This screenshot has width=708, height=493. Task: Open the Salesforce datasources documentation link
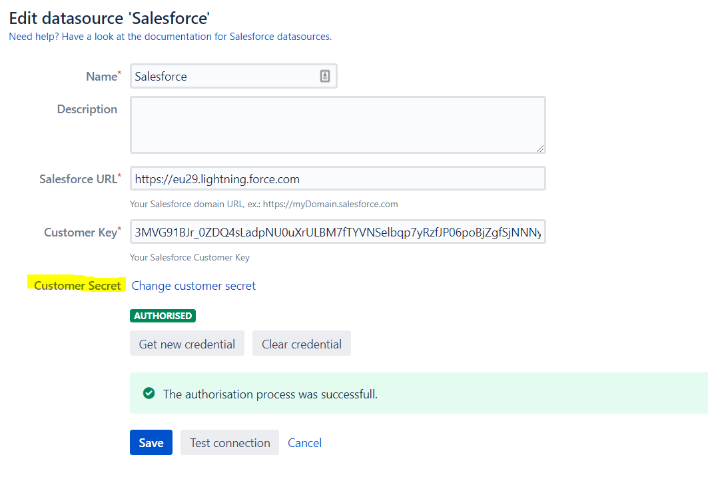pyautogui.click(x=170, y=37)
